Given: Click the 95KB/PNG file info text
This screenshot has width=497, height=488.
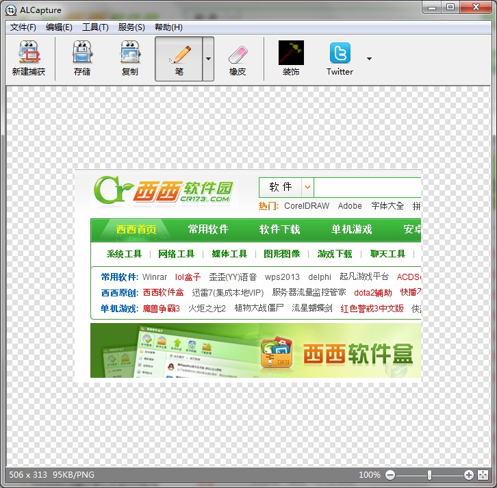Looking at the screenshot, I should pos(73,475).
